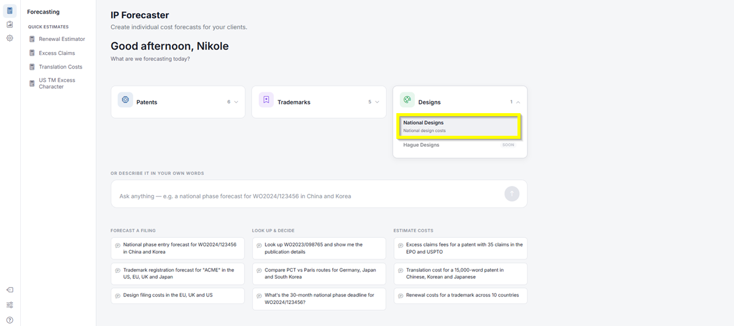
Task: Click the Designs palette icon
Action: pos(407,100)
